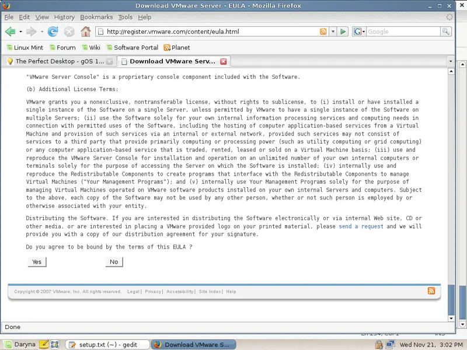The image size is (467, 350).
Task: Click the notes launcher icon in taskbar
Action: 44,345
